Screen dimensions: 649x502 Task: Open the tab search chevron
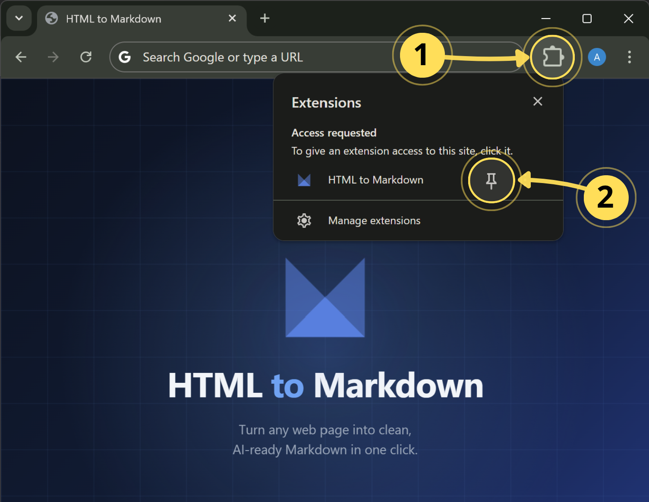(x=19, y=18)
